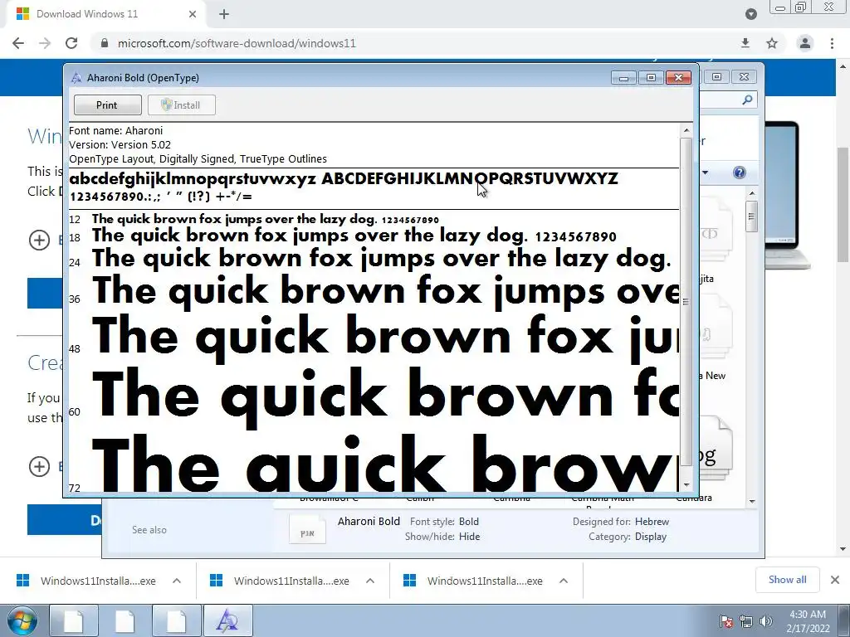This screenshot has height=637, width=850.
Task: Open view options dropdown arrow in Fonts window
Action: pyautogui.click(x=706, y=173)
